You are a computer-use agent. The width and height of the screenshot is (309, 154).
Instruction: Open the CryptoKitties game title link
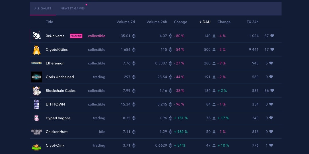click(x=57, y=50)
